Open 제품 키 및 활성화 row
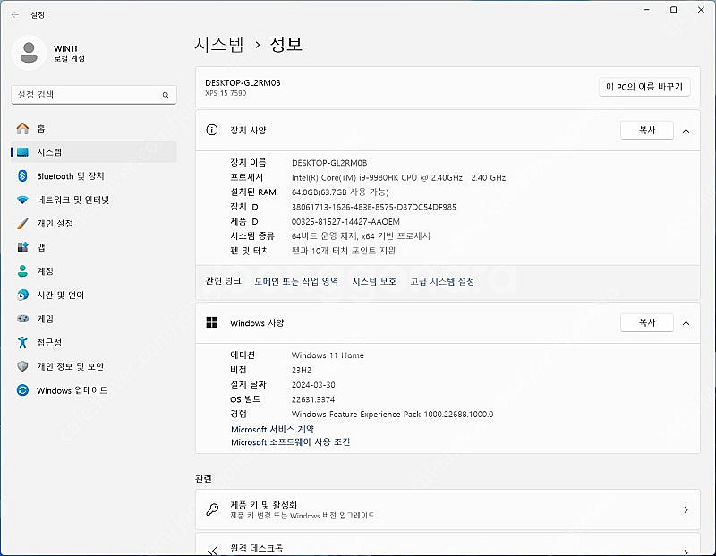716x556 pixels. (447, 509)
